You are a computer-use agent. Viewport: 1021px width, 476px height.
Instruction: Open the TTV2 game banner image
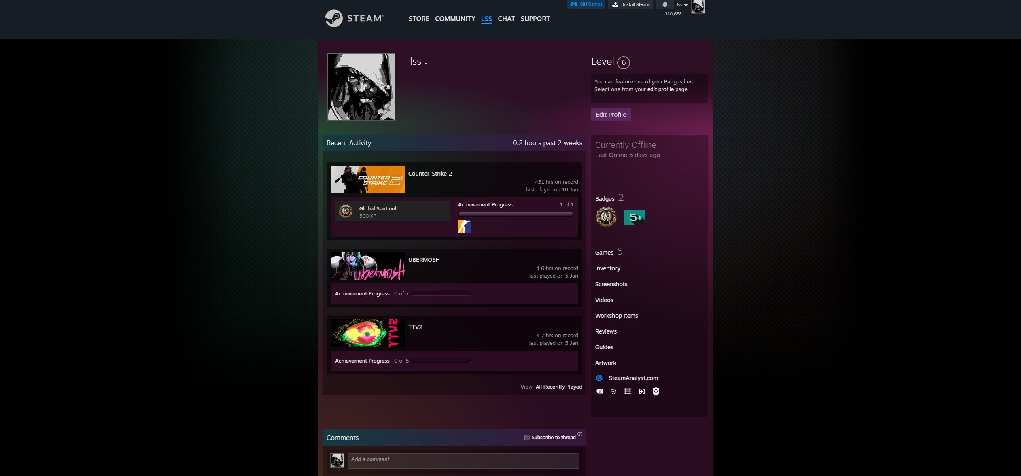tap(367, 333)
